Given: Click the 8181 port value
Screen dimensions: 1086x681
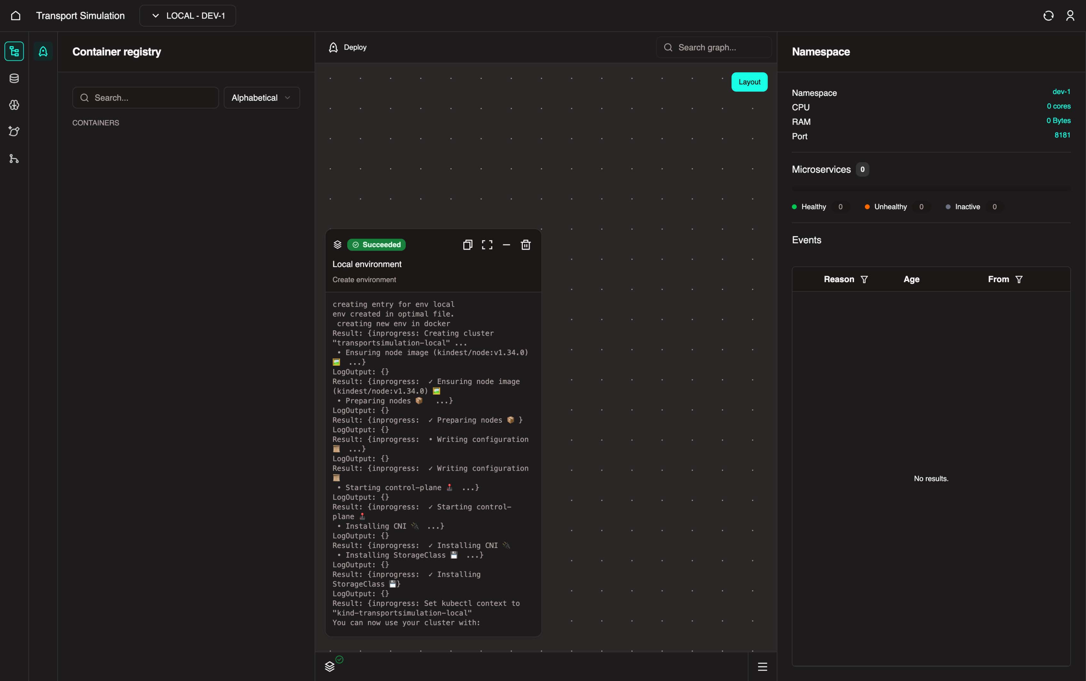Looking at the screenshot, I should pos(1062,135).
